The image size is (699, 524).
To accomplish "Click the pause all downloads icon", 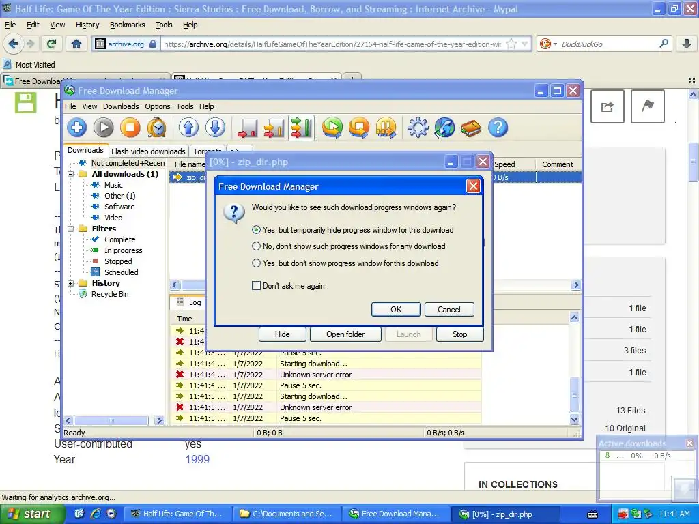I will point(386,128).
